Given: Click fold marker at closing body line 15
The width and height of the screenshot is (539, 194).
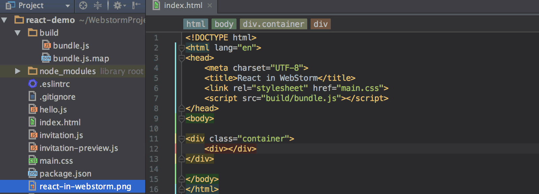Looking at the screenshot, I should click(x=182, y=179).
